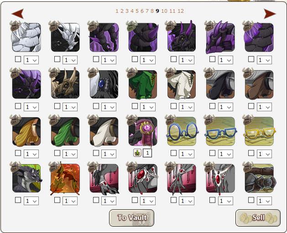The image size is (287, 233).
Task: Open quantity dropdown under round blue spectacles
Action: tap(187, 154)
